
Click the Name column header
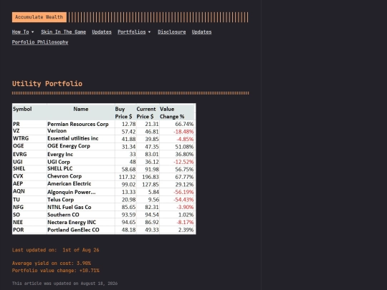(x=81, y=109)
